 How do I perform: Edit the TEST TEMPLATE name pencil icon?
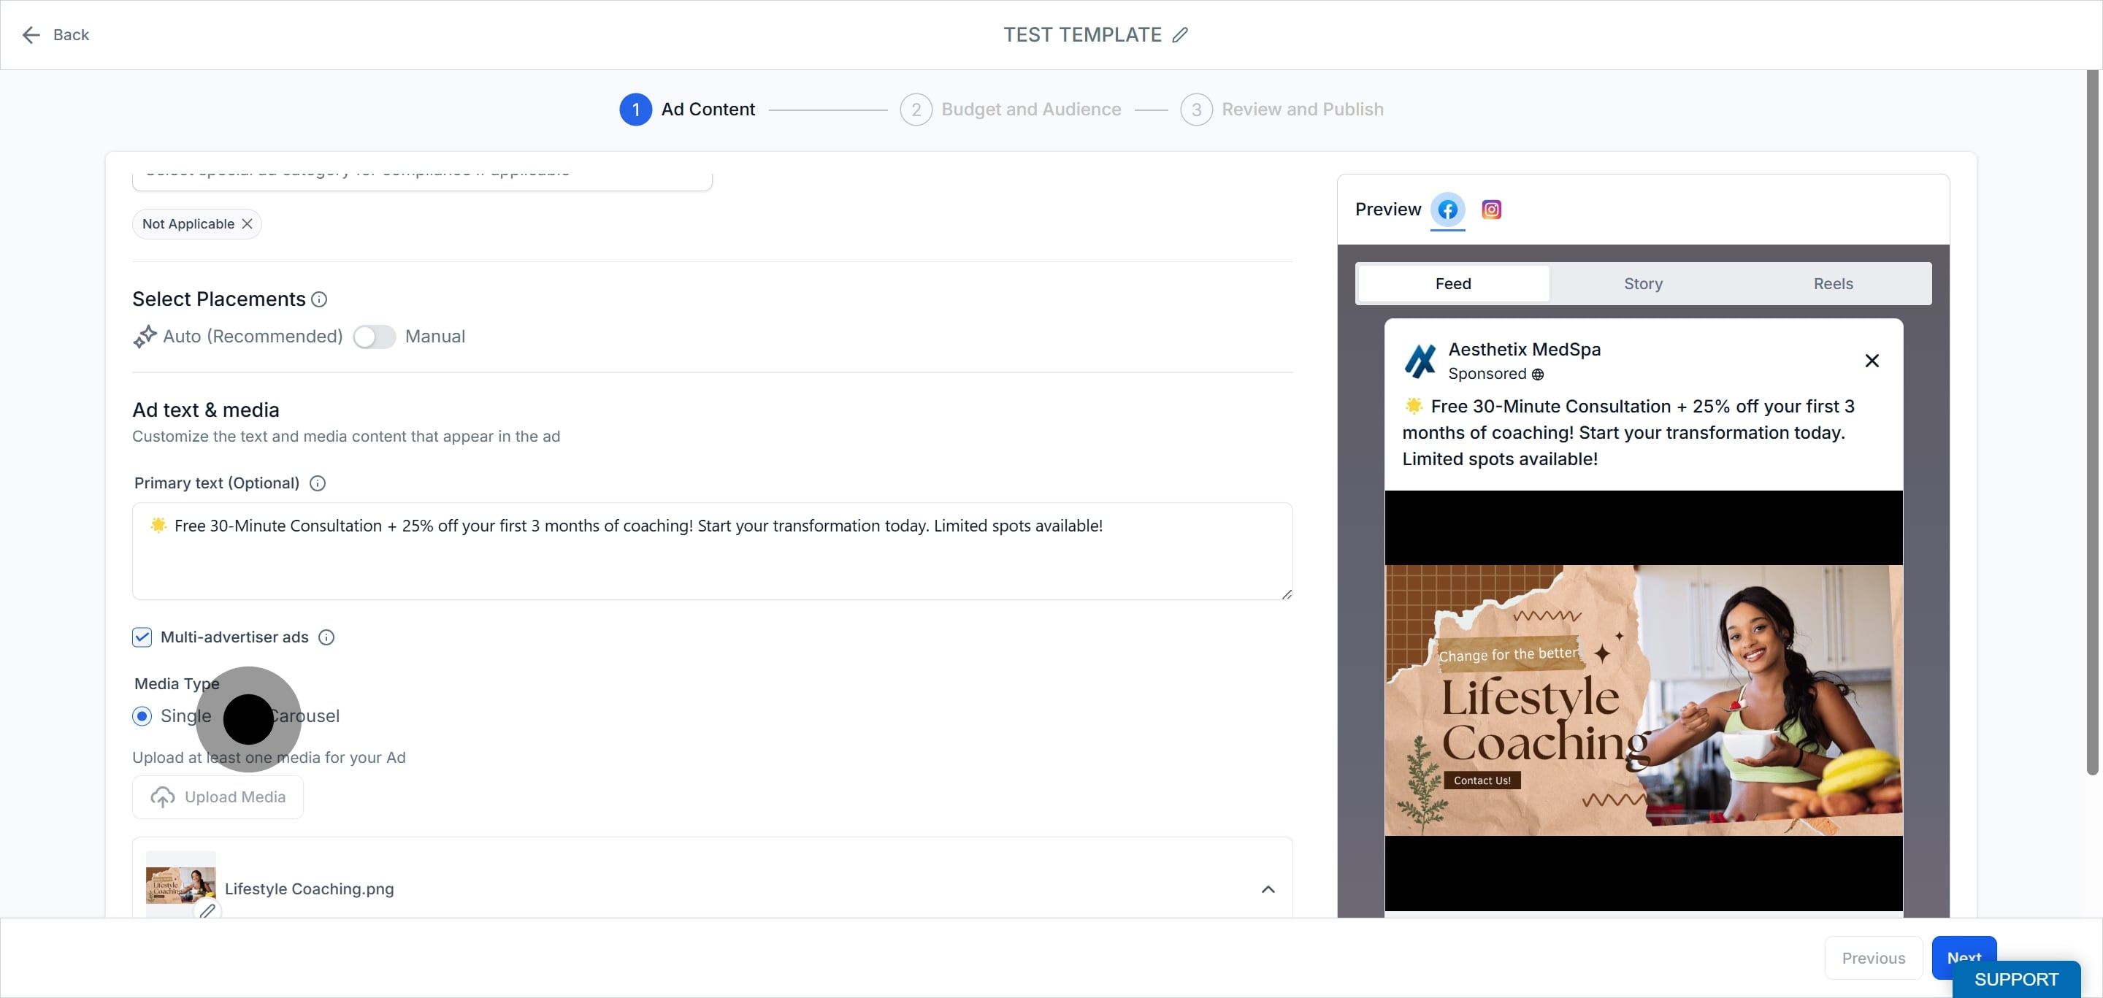click(1180, 34)
